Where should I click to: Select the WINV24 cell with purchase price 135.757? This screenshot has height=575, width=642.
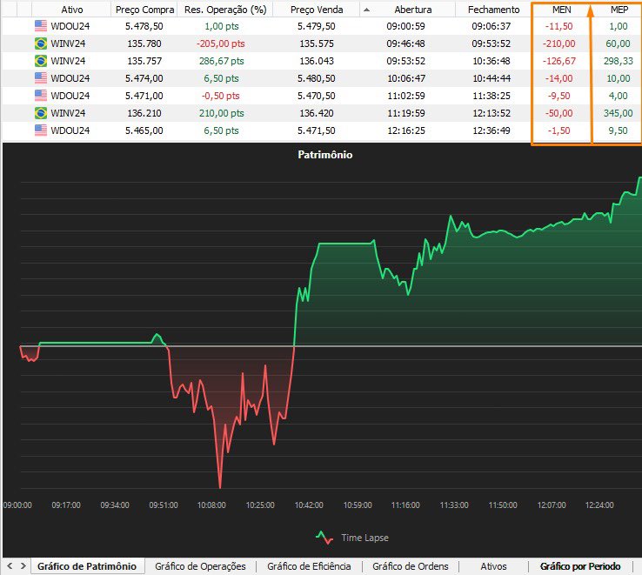(68, 61)
